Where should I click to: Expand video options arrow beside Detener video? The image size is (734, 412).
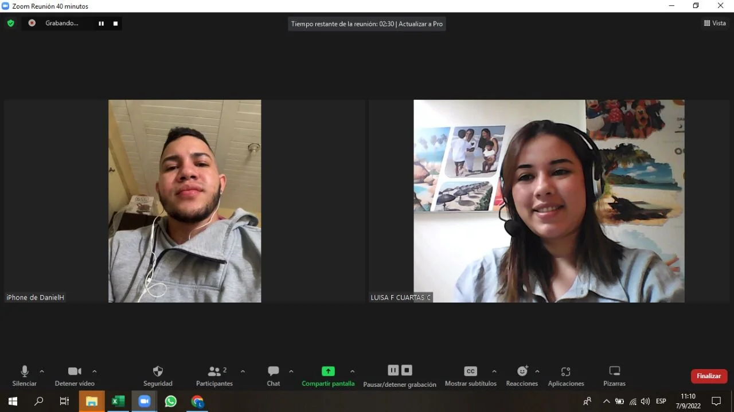coord(95,371)
